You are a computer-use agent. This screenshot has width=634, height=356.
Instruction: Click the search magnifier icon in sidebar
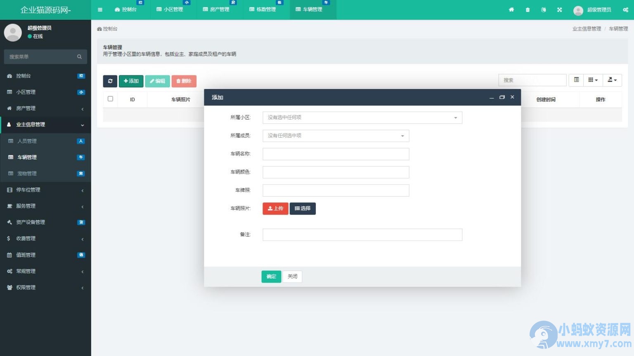pos(79,57)
